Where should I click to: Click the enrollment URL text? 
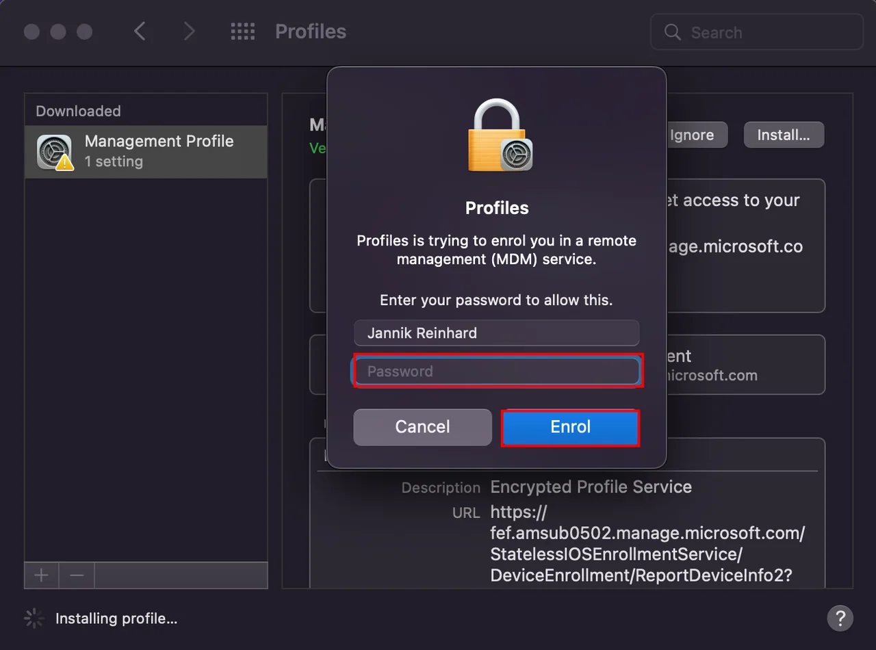coord(647,544)
